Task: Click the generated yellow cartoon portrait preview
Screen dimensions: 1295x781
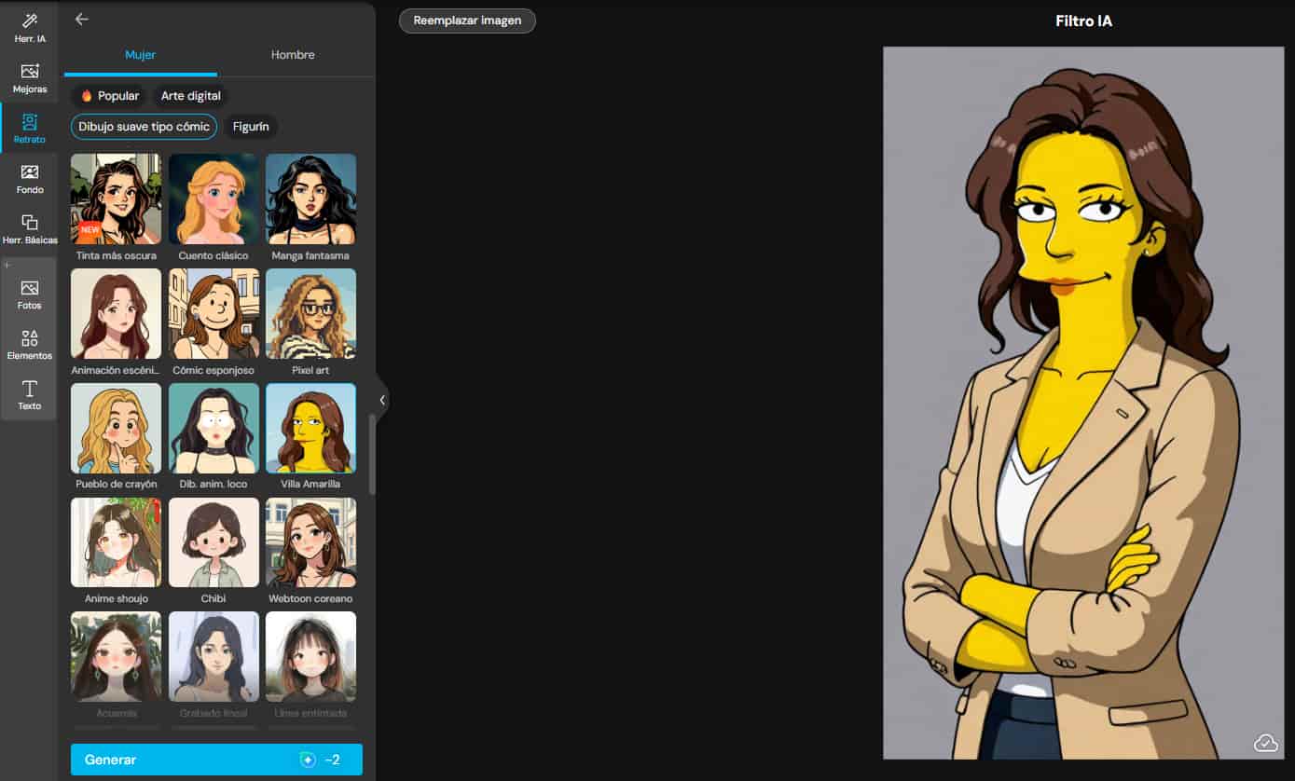Action: pos(1083,403)
